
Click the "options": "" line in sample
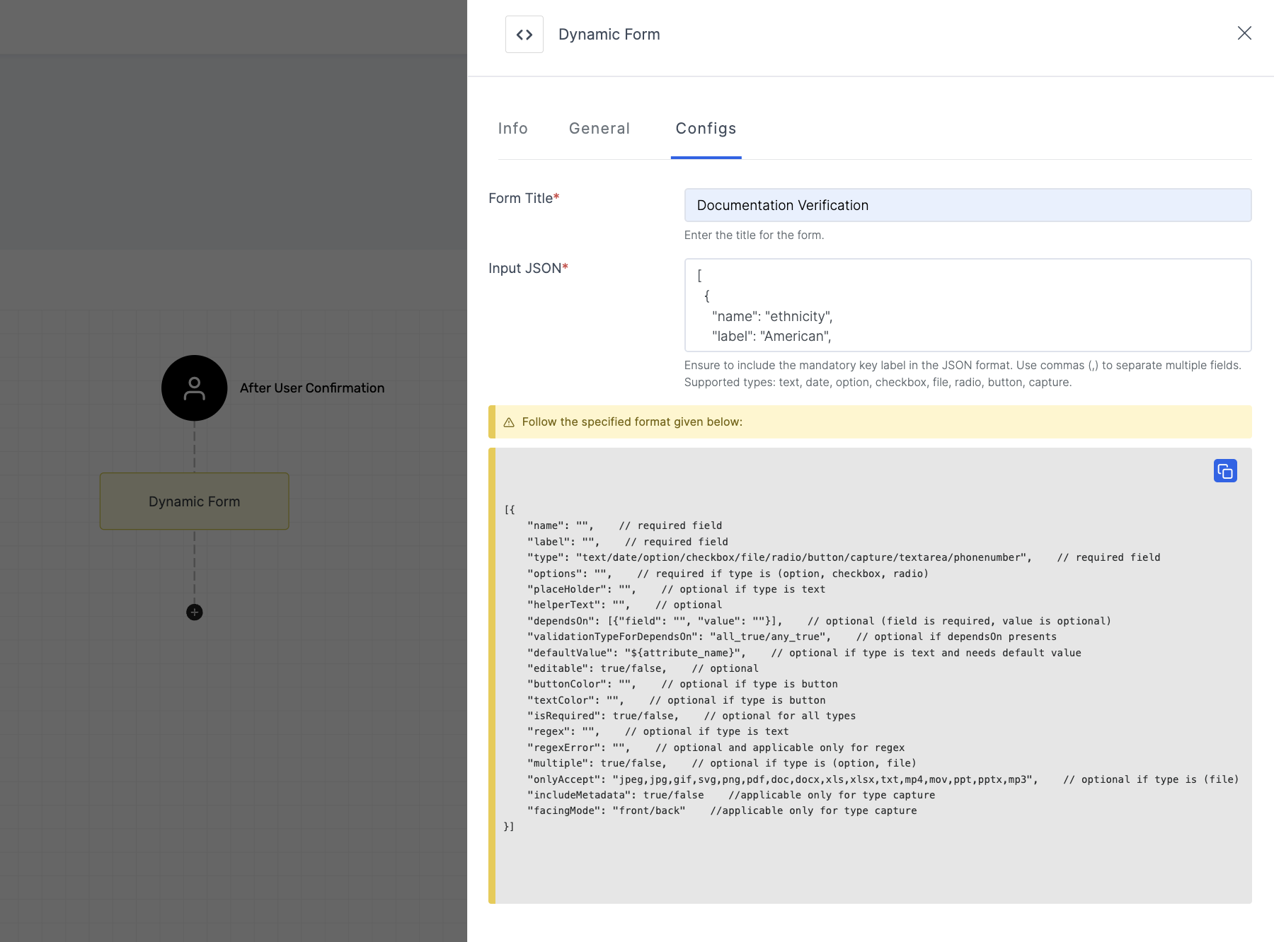(728, 574)
